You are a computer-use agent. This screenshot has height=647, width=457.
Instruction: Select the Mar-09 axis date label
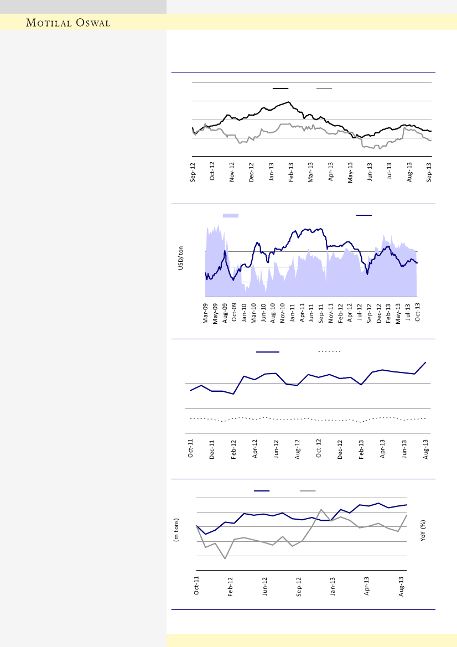(x=206, y=313)
